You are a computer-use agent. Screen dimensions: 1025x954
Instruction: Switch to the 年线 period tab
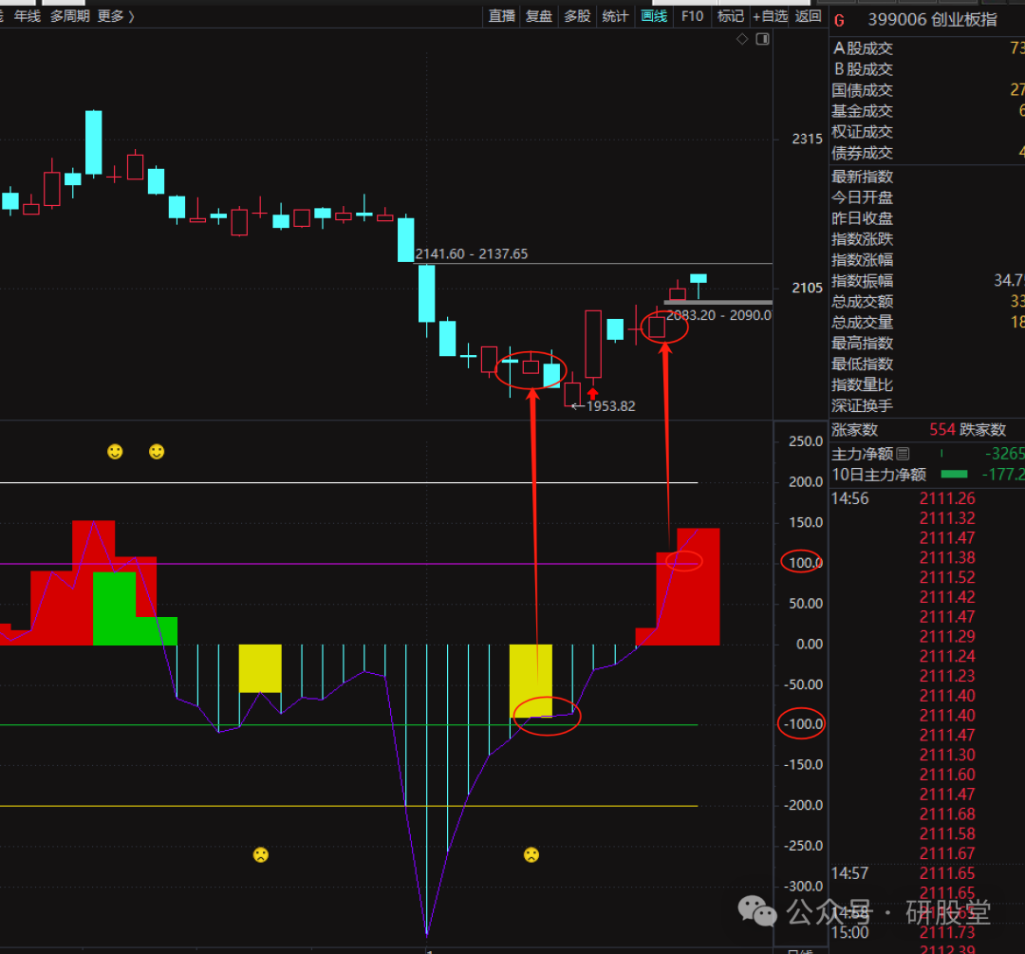click(28, 16)
